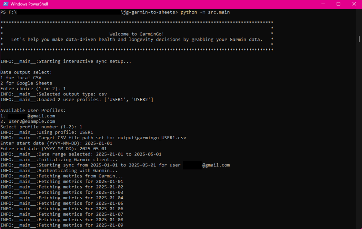Click the 'Enter end date' line with 2025-05-01

[54, 149]
